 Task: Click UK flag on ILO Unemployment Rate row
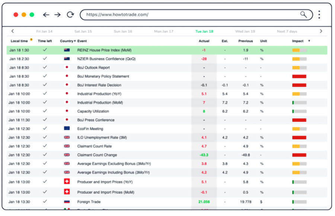pos(67,137)
